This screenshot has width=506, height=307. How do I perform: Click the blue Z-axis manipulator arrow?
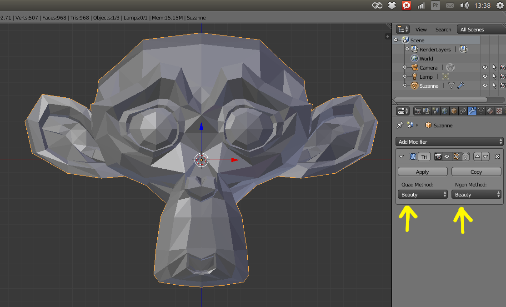pos(201,126)
